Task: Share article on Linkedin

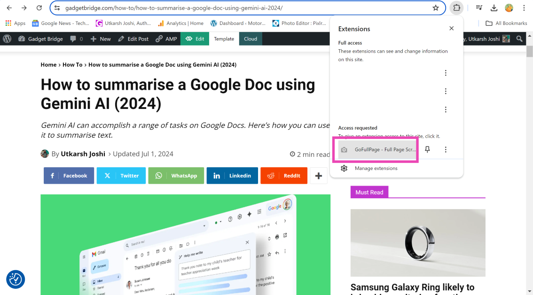Action: click(x=232, y=176)
